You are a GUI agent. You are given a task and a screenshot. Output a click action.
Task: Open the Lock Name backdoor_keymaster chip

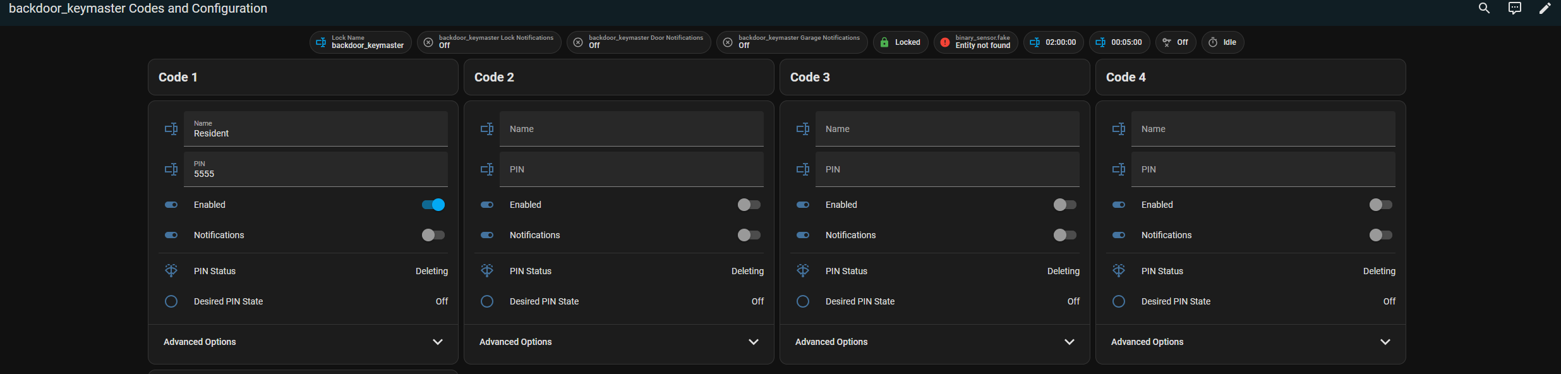point(361,42)
